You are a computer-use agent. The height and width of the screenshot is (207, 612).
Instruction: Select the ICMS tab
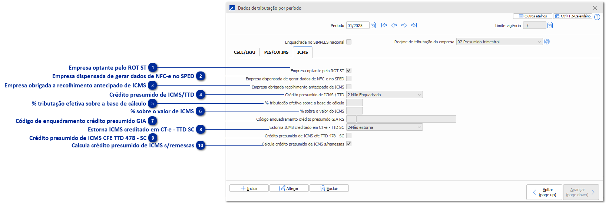pyautogui.click(x=303, y=52)
